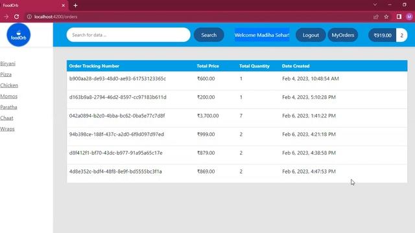Viewport: 415px width, 233px height.
Task: Bookmark this page with the star icon
Action: [x=386, y=17]
